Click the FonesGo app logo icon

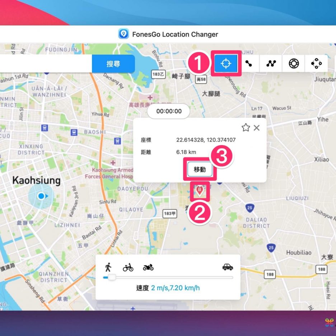tap(123, 34)
